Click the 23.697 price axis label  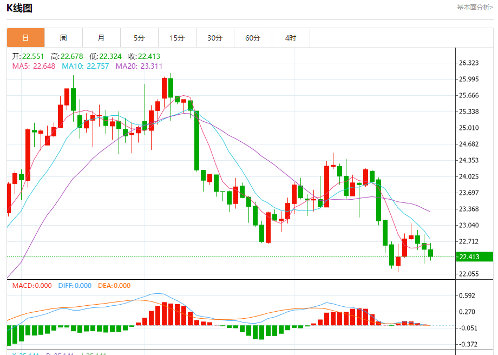tap(469, 193)
